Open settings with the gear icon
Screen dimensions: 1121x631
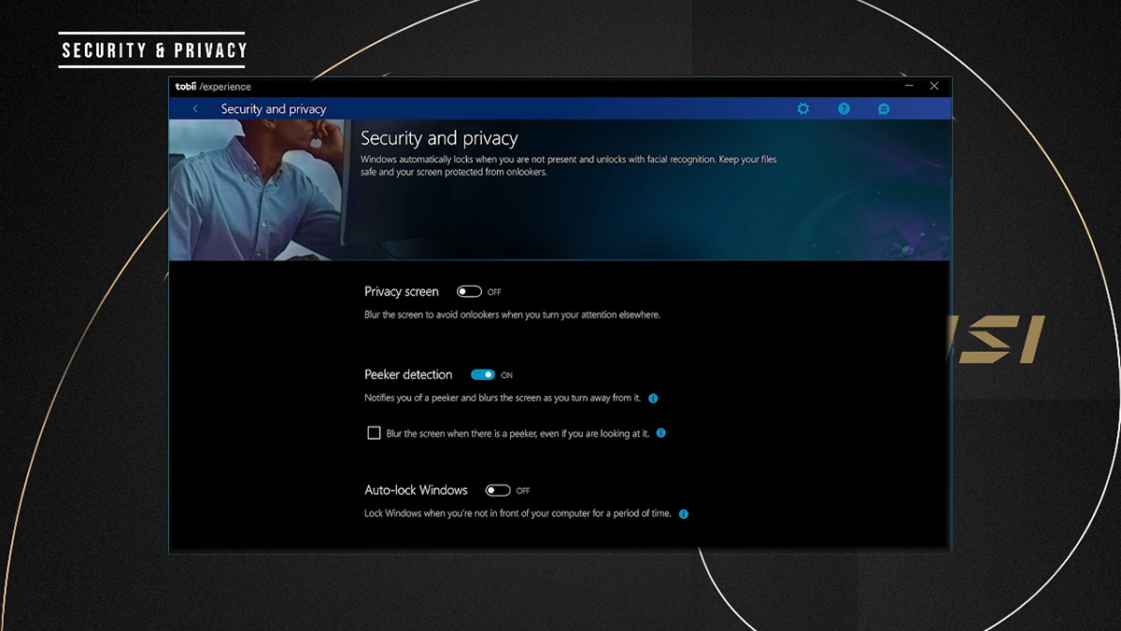803,109
